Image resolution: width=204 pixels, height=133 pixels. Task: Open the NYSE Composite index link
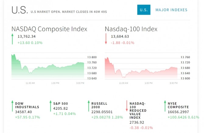click(178, 105)
